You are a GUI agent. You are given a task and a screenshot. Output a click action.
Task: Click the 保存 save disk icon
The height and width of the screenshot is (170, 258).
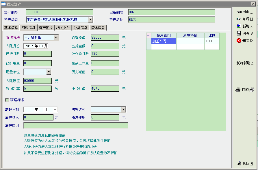pyautogui.click(x=239, y=33)
